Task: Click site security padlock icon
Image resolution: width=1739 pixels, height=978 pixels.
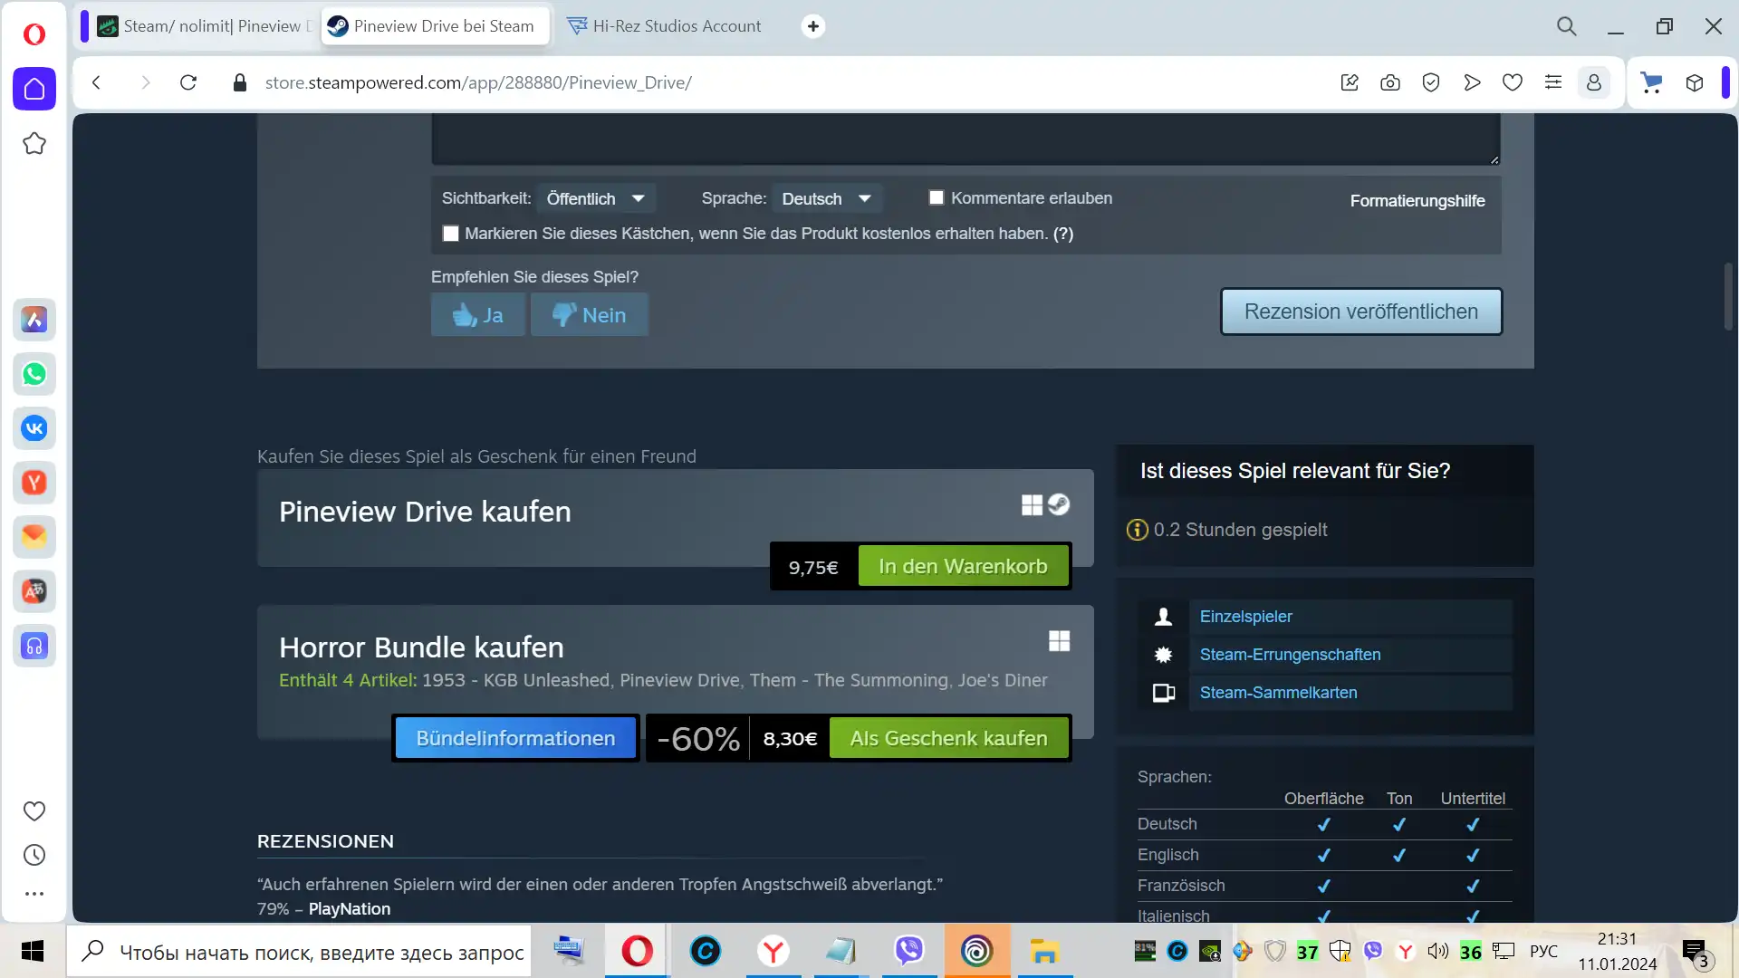Action: click(240, 82)
